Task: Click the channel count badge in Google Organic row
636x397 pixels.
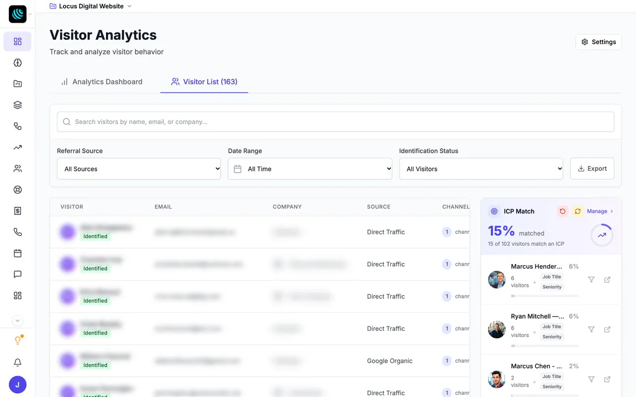Action: click(447, 361)
